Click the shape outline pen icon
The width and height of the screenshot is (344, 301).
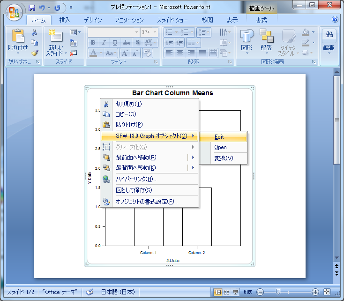tap(306, 43)
